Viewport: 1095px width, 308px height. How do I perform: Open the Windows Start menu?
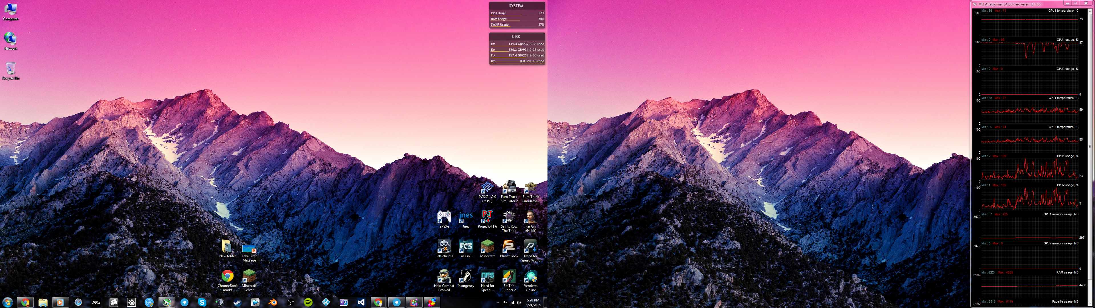pyautogui.click(x=8, y=303)
